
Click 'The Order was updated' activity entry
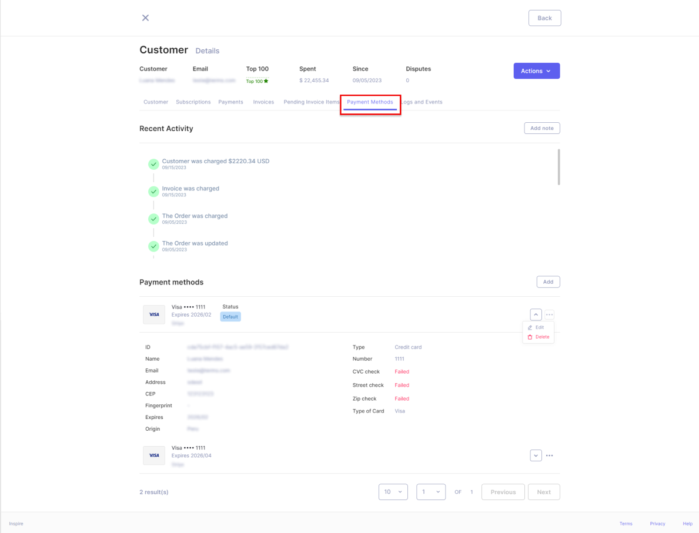[195, 243]
